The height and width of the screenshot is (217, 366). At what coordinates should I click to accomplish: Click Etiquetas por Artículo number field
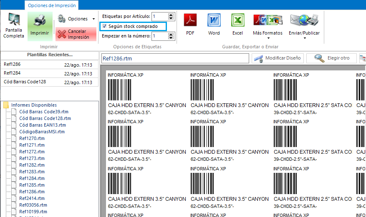pyautogui.click(x=160, y=17)
